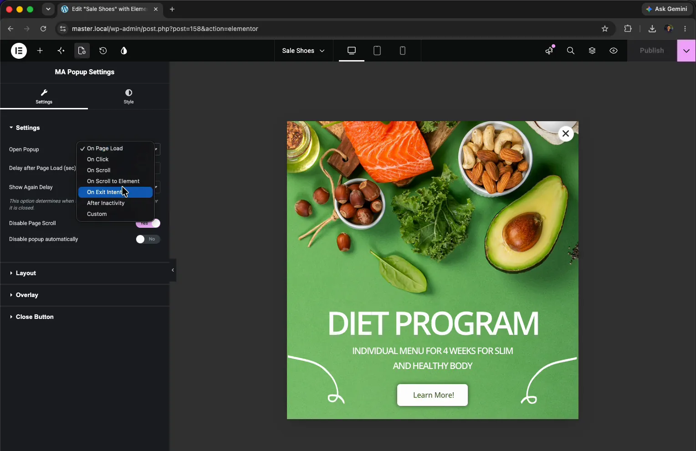Viewport: 696px width, 451px height.
Task: Close the popup with X button
Action: (566, 133)
